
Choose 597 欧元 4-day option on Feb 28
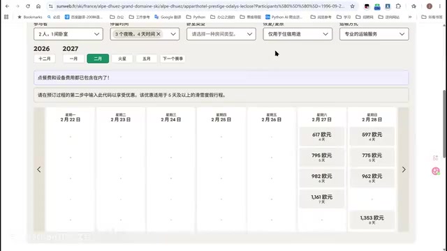372,137
